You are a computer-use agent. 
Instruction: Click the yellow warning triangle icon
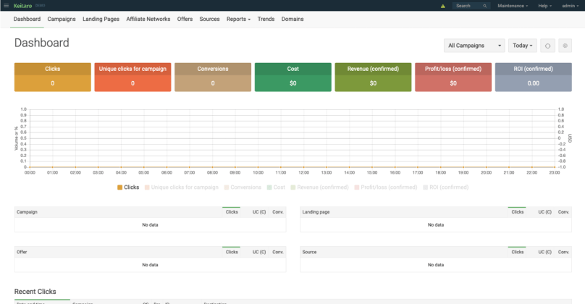pyautogui.click(x=443, y=6)
